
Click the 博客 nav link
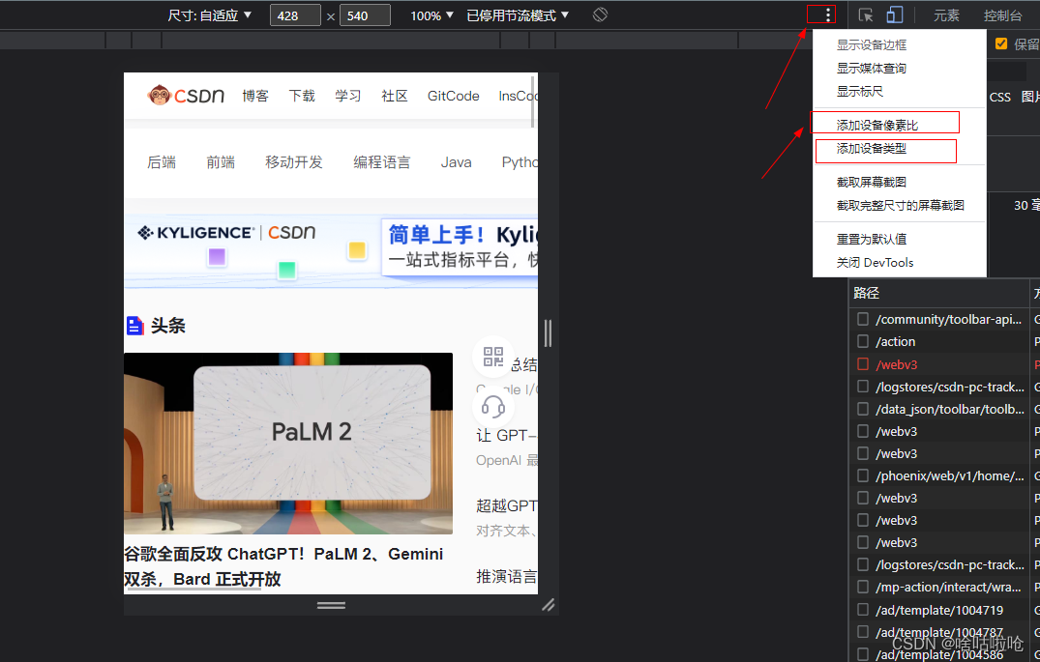pyautogui.click(x=255, y=96)
